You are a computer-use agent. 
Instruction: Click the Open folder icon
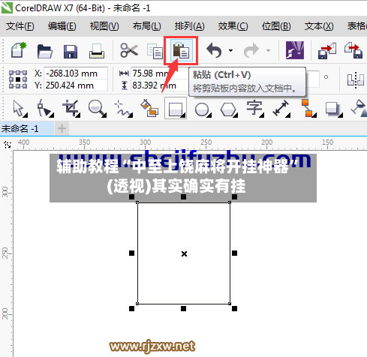point(45,51)
